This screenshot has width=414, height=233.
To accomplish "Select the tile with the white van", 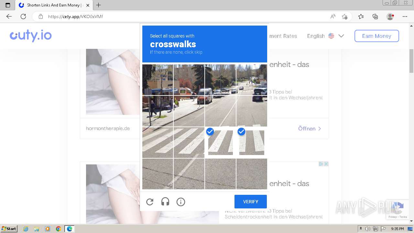I will pos(220,80).
